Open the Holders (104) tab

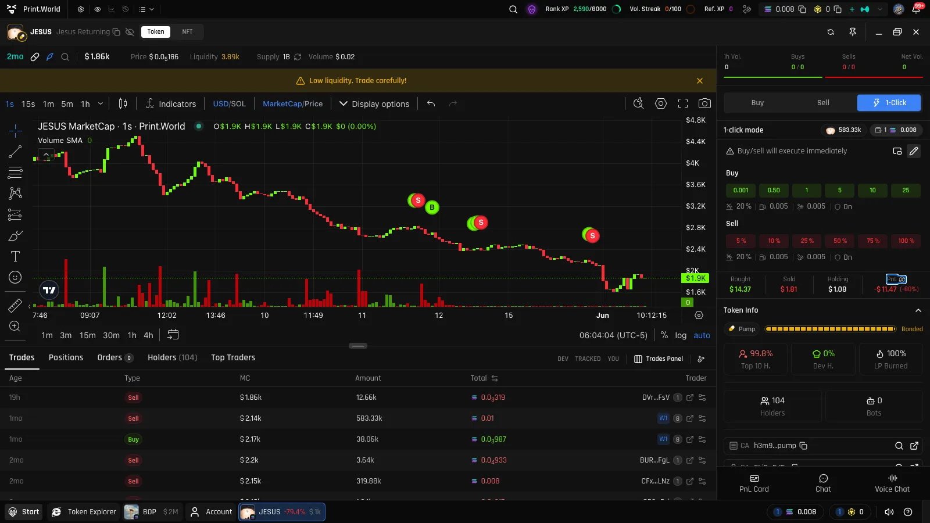pyautogui.click(x=172, y=357)
